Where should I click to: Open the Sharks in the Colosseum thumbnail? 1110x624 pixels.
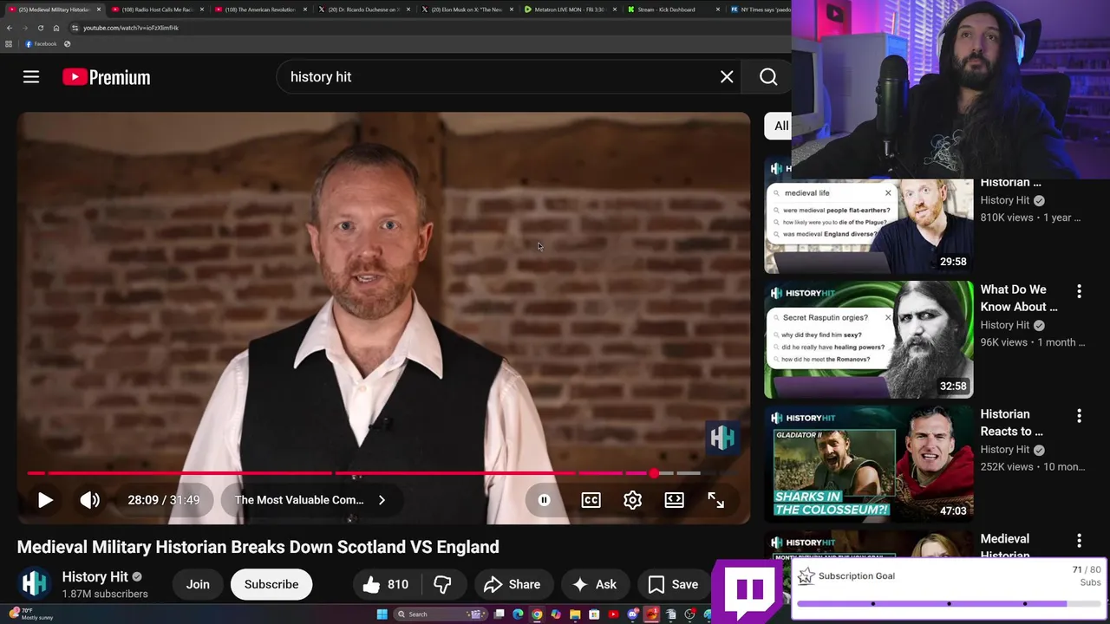pyautogui.click(x=868, y=465)
